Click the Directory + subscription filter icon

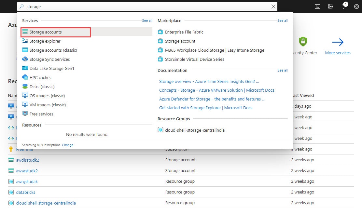point(330,6)
